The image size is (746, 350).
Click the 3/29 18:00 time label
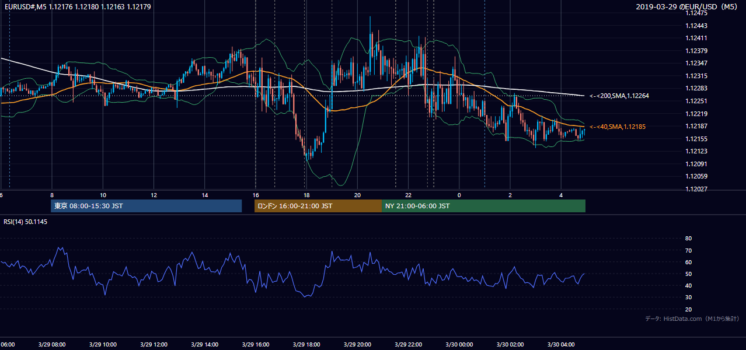click(x=306, y=344)
